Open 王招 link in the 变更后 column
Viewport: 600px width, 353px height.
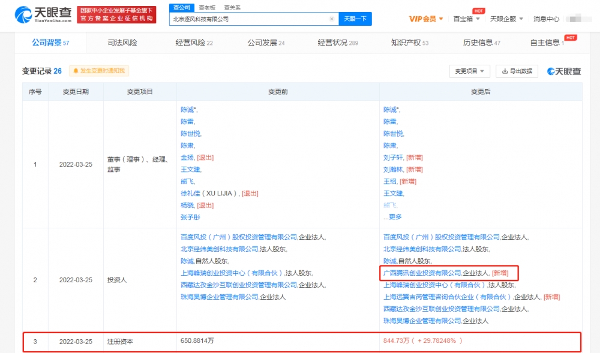(390, 182)
